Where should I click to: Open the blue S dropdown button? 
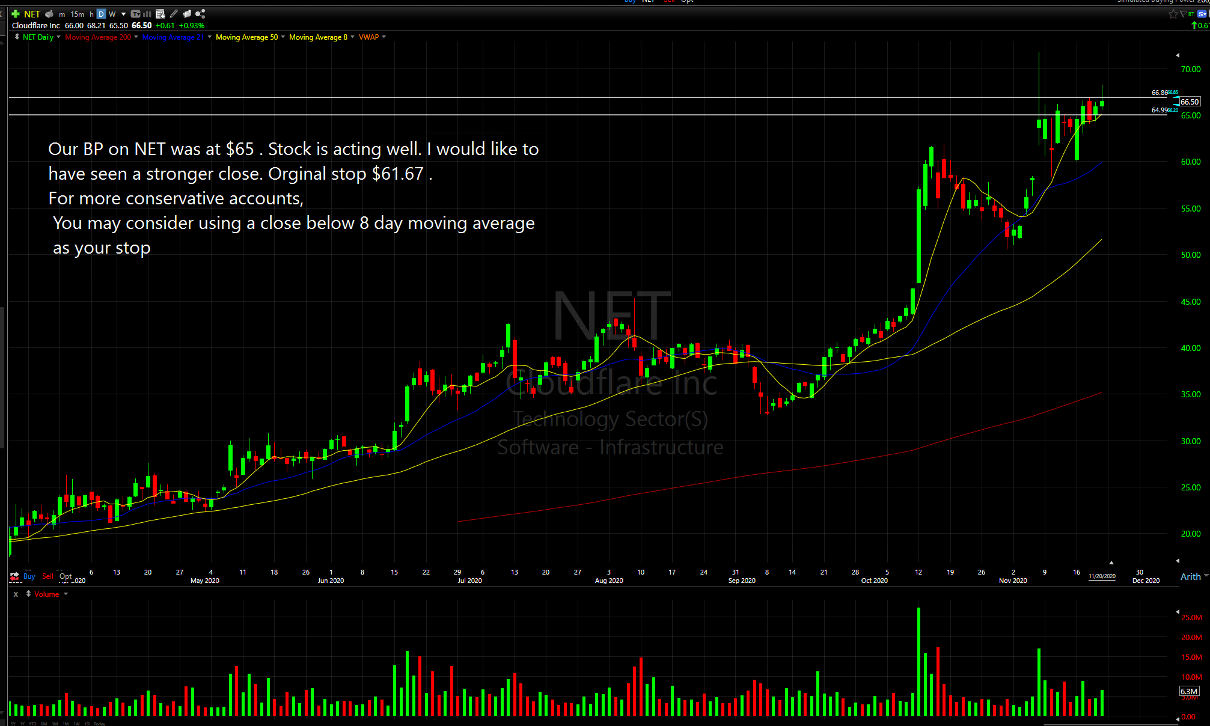click(x=1202, y=14)
